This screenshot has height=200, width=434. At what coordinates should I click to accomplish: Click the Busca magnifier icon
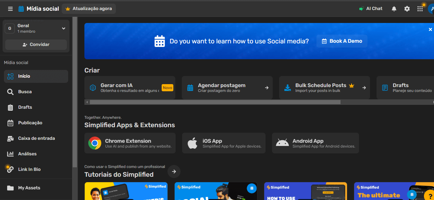point(10,92)
